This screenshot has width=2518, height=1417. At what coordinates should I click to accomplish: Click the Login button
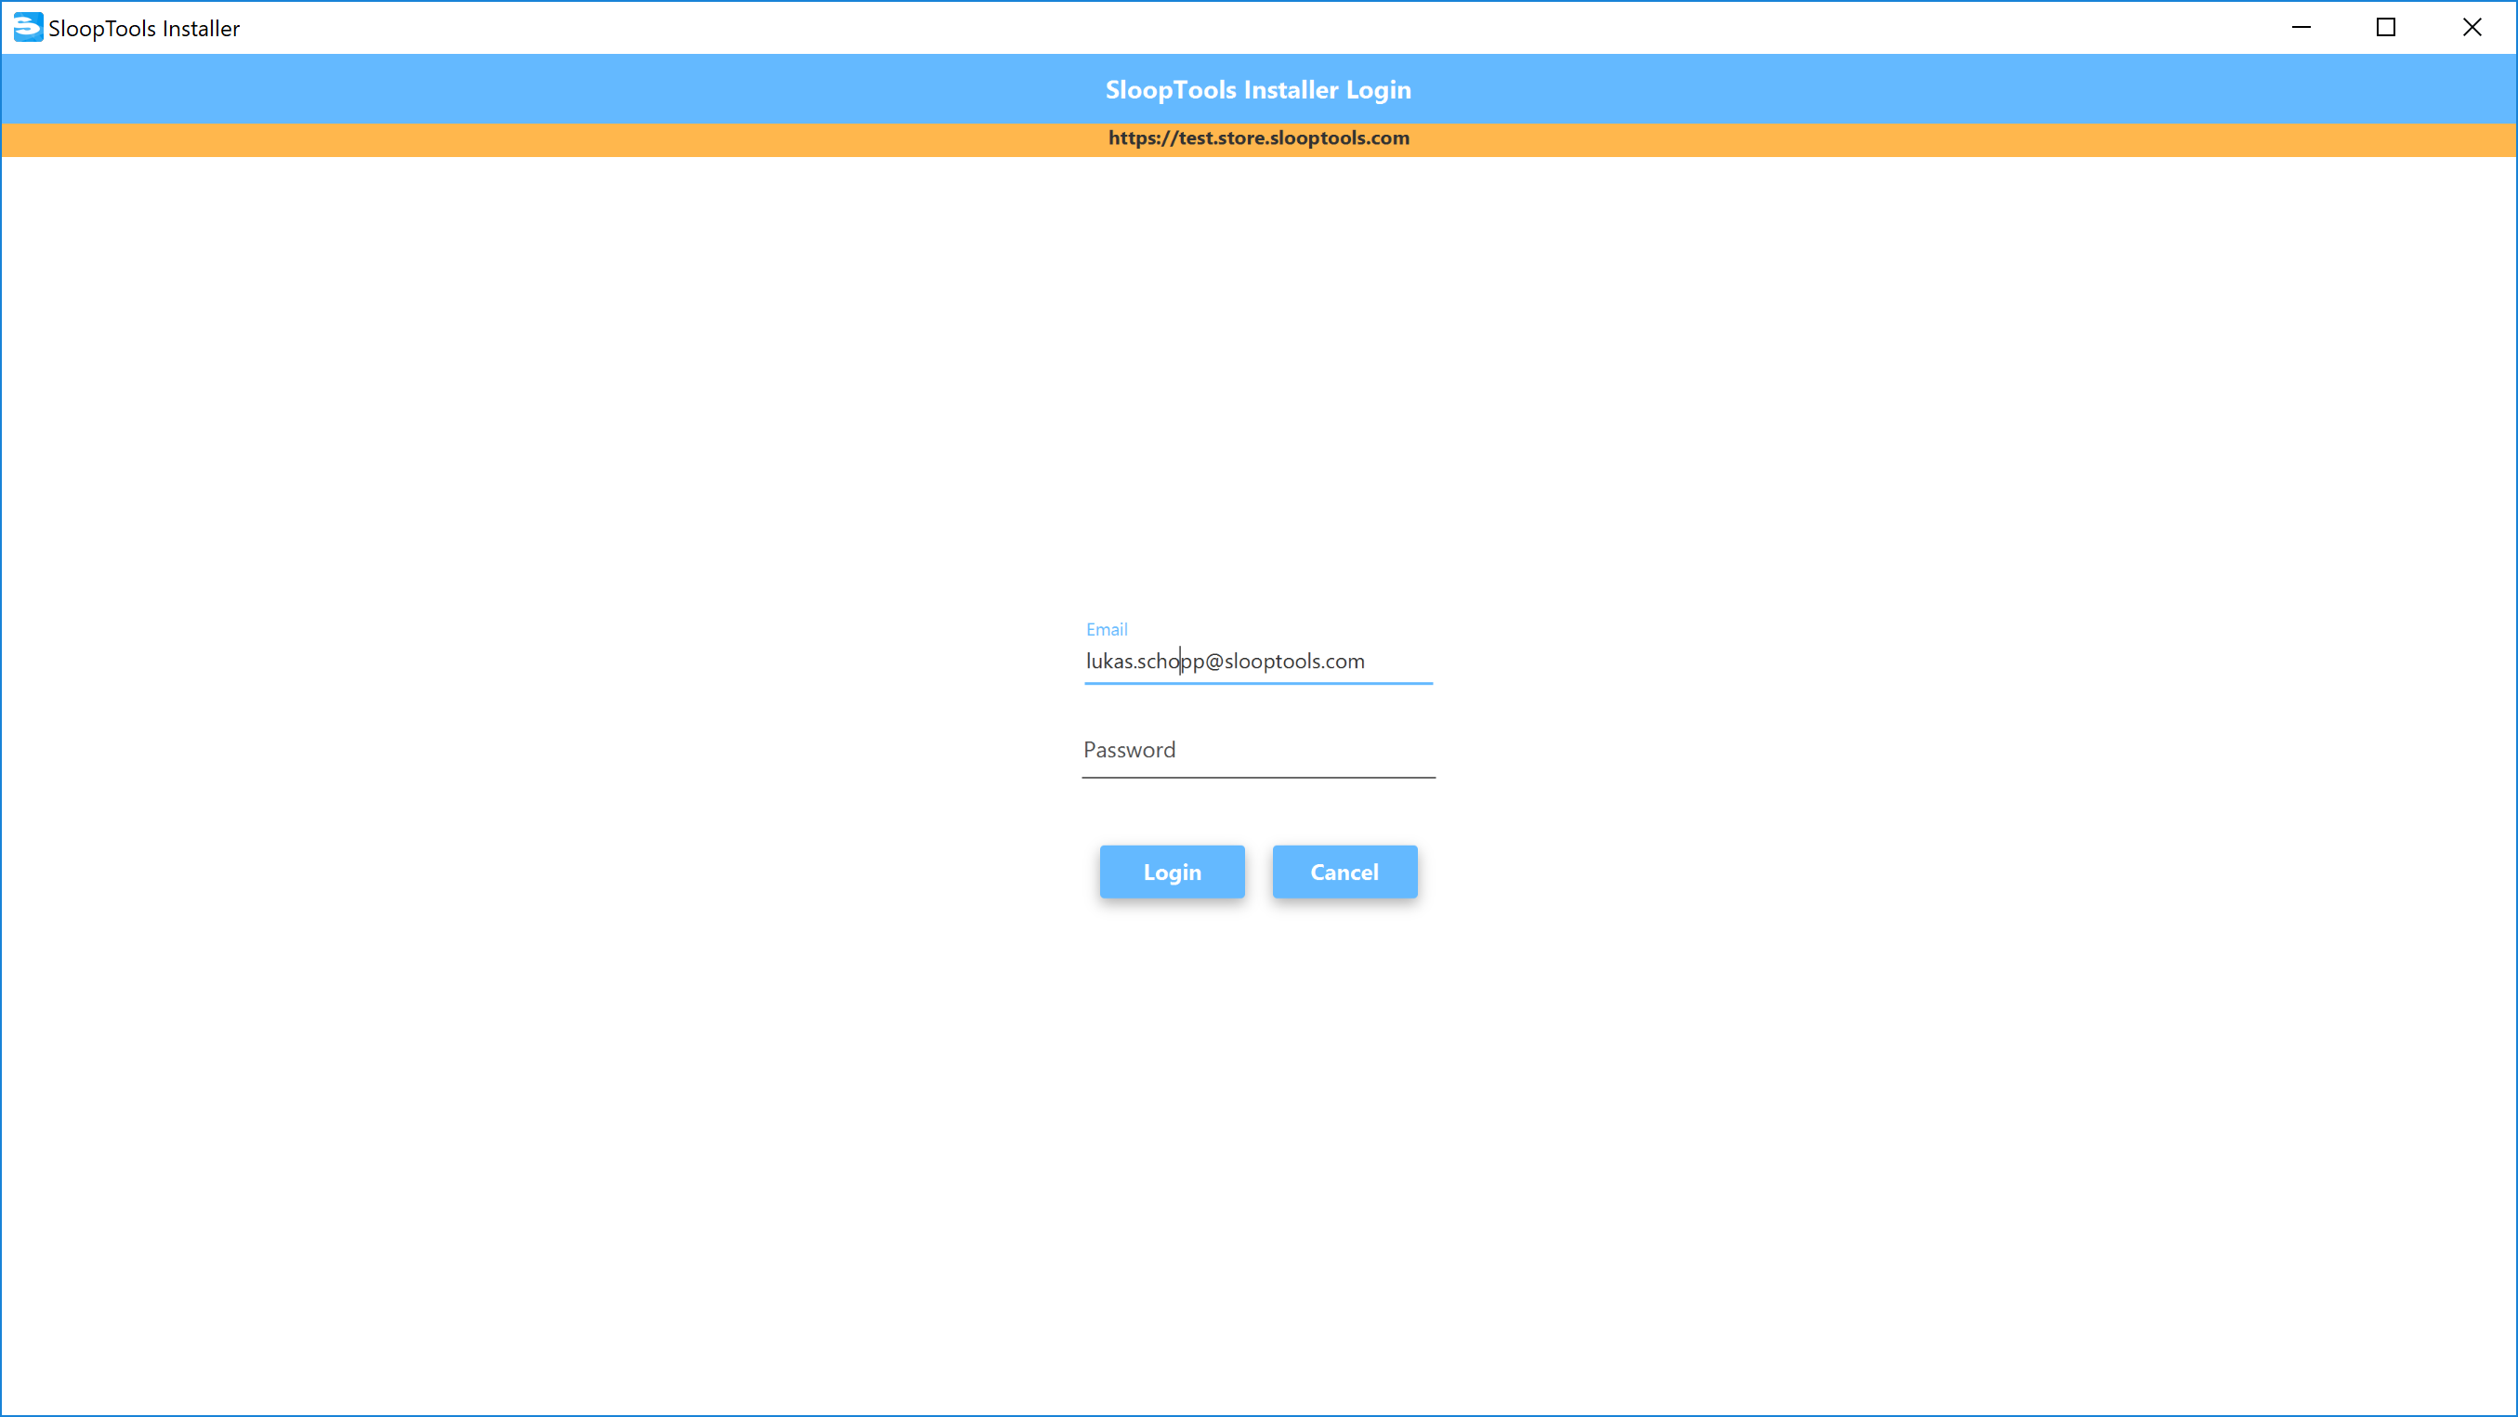(1172, 872)
